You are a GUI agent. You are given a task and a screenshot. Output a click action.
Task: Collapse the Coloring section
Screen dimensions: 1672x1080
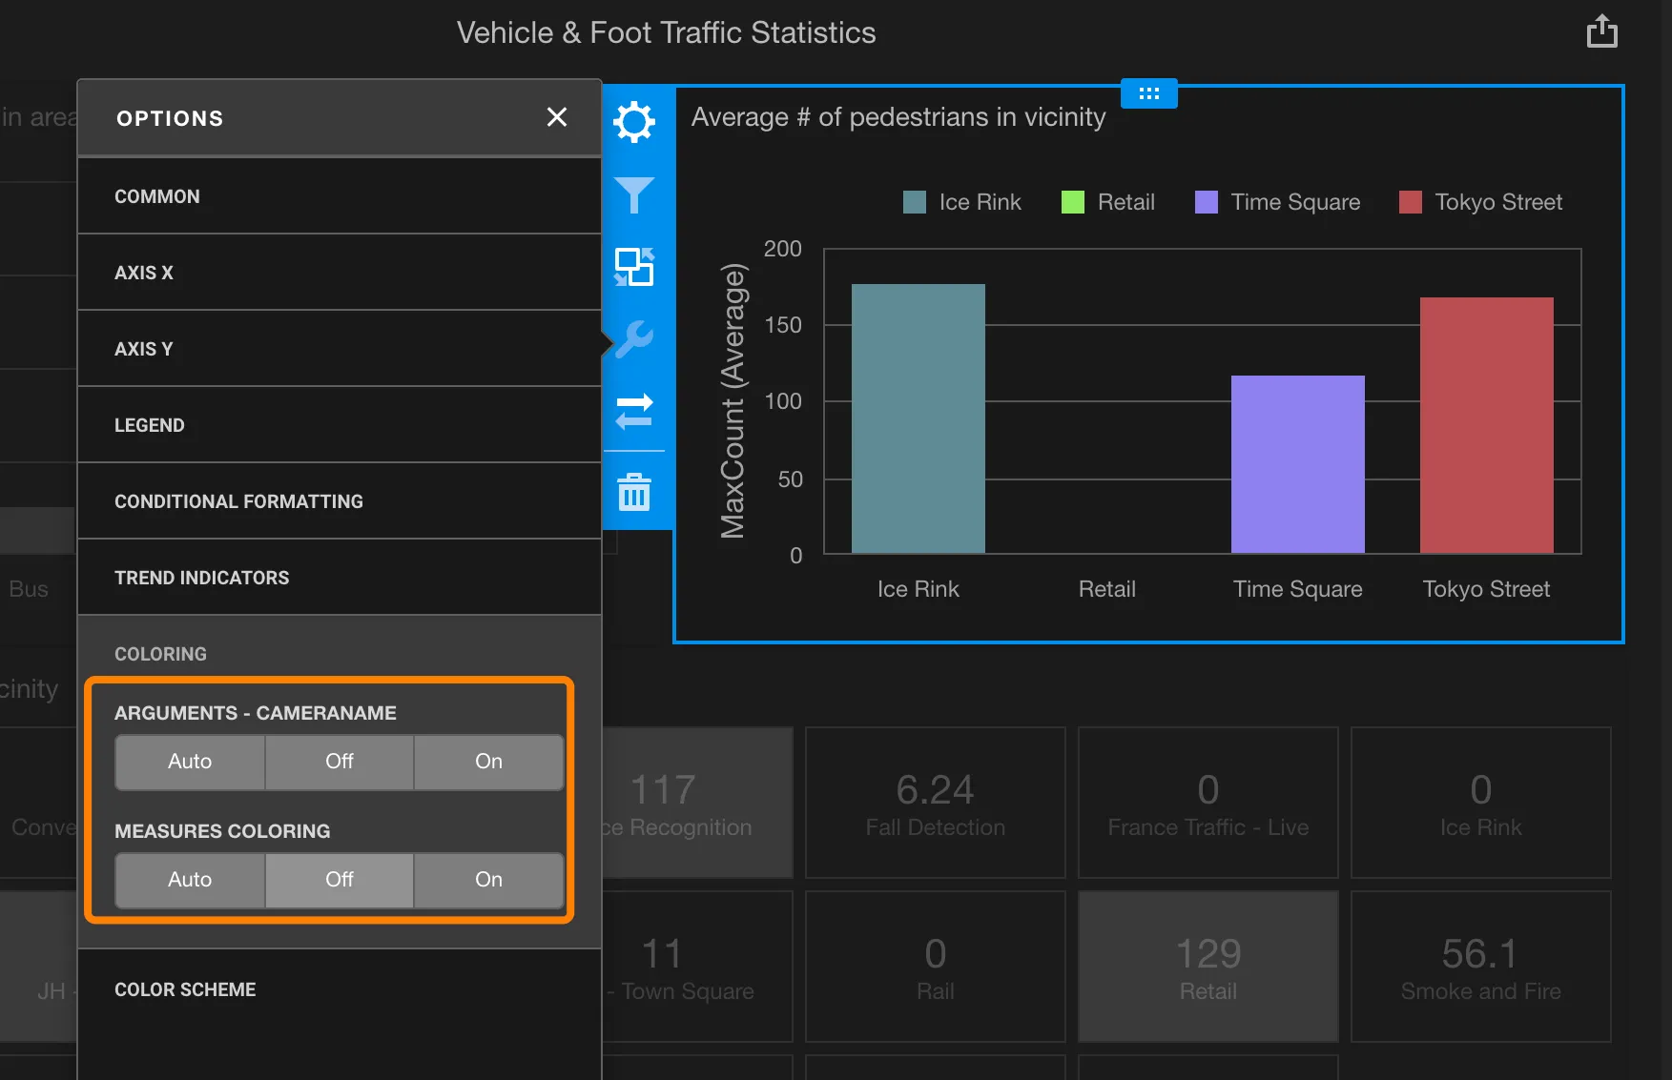[x=340, y=654]
